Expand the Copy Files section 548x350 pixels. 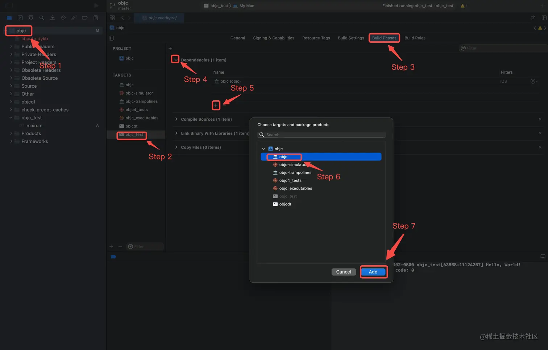176,147
